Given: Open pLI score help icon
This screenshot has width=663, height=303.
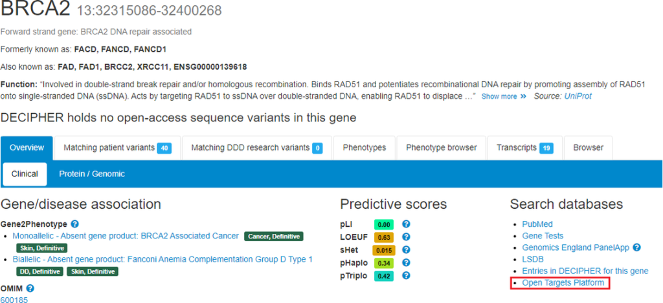Looking at the screenshot, I should coord(407,224).
